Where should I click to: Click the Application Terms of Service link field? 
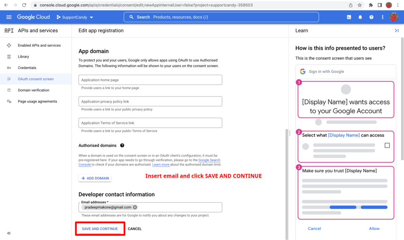tap(150, 123)
